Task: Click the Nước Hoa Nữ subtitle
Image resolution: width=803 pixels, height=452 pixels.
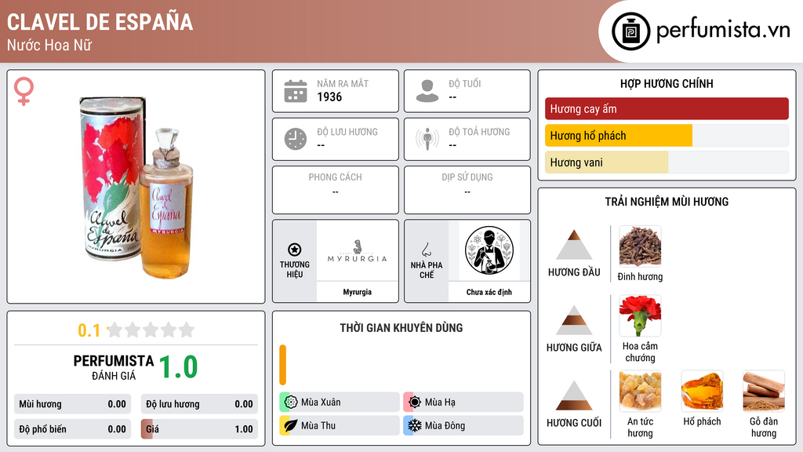Action: (x=49, y=45)
